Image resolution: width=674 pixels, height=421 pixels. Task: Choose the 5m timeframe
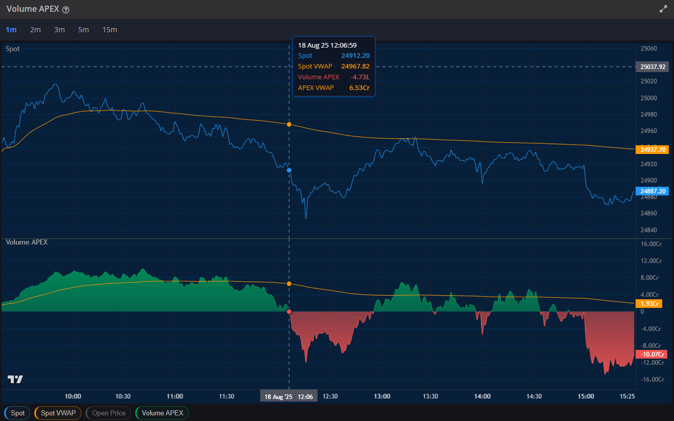click(83, 30)
